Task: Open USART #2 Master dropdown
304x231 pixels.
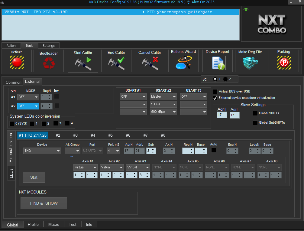Action: coord(163,96)
